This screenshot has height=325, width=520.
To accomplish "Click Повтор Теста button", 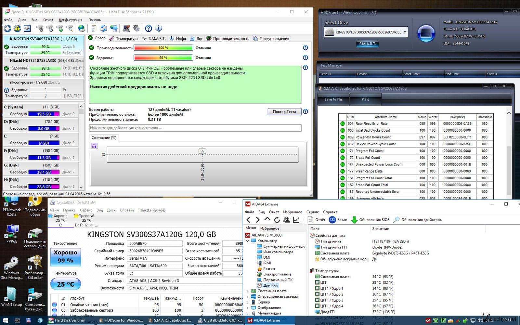I will point(284,111).
